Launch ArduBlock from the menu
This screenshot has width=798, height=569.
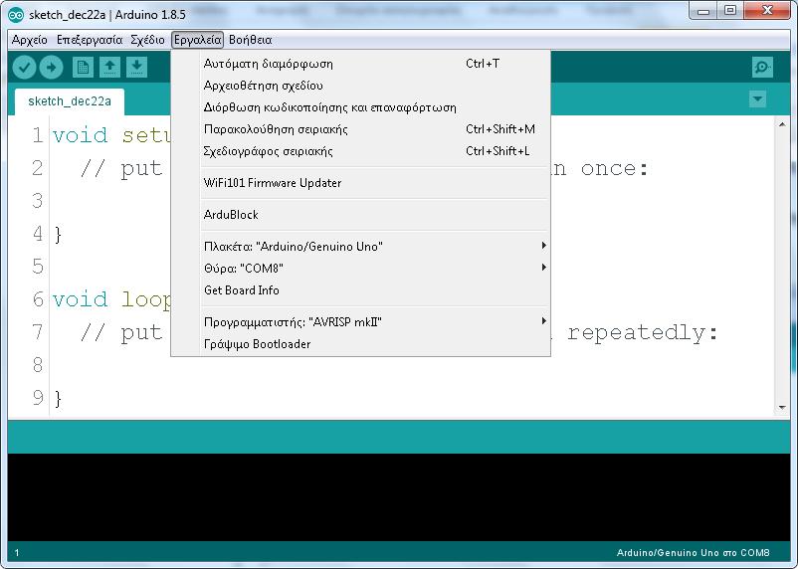[361, 215]
